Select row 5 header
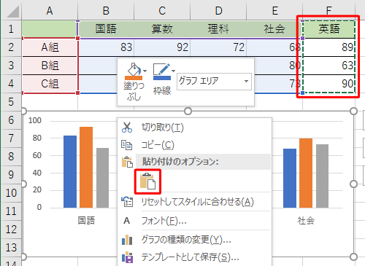 click(11, 102)
